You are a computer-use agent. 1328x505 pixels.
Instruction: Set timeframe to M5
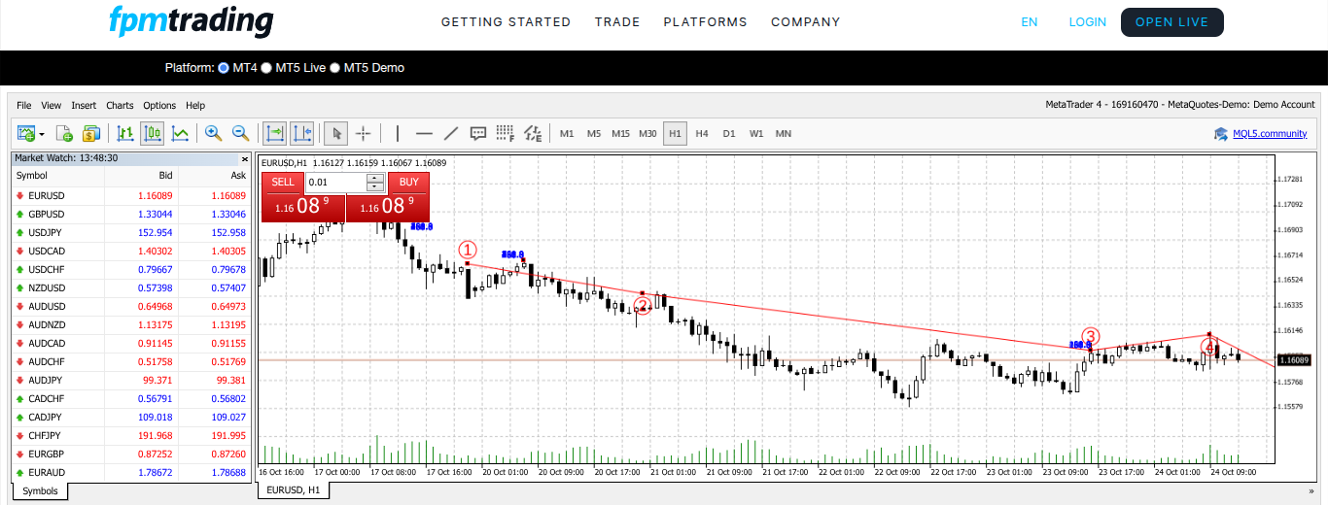tap(594, 134)
